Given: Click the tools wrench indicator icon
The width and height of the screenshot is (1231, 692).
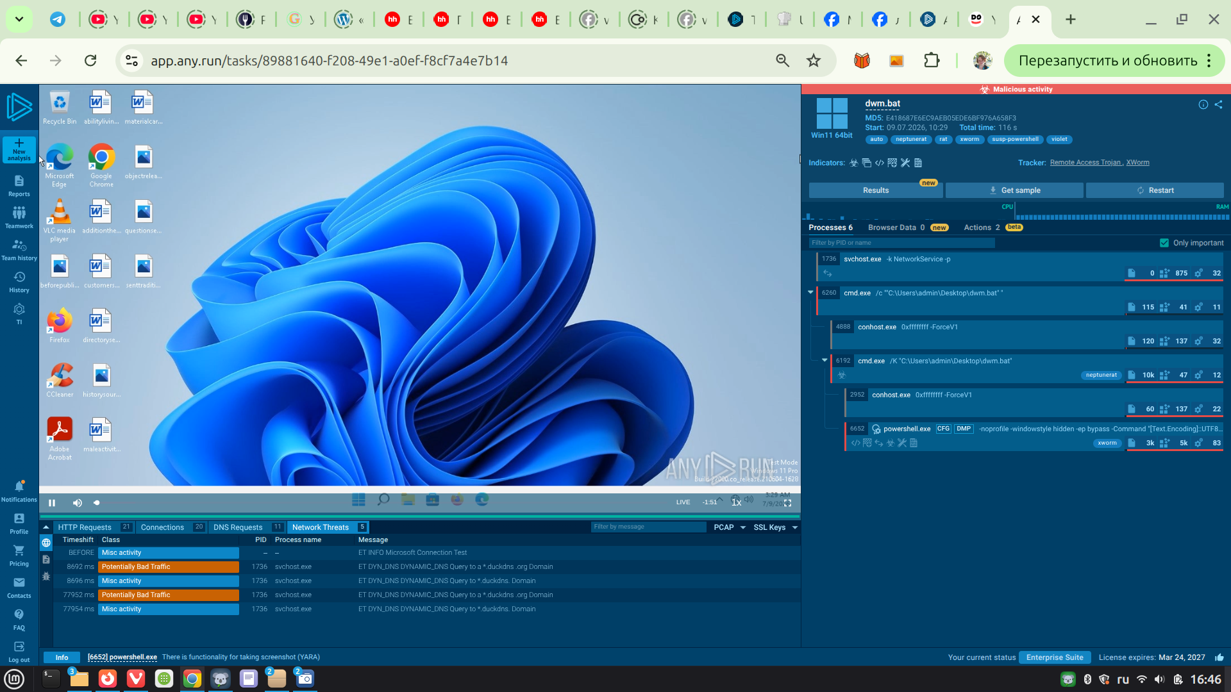Looking at the screenshot, I should coord(905,163).
